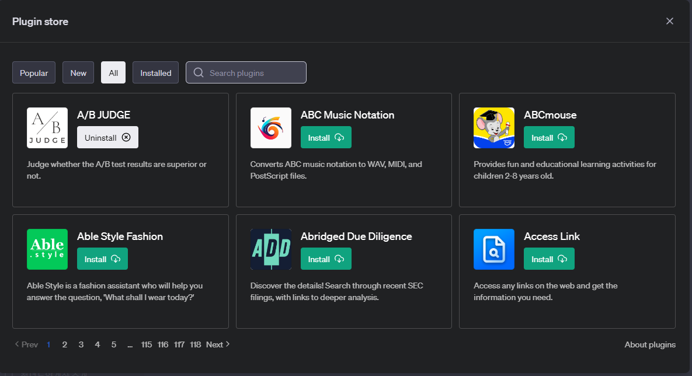Viewport: 692px width, 376px height.
Task: Go to page 1
Action: click(48, 344)
